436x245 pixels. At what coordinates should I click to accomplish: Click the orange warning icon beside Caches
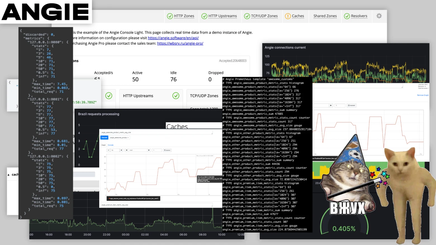[x=288, y=16]
